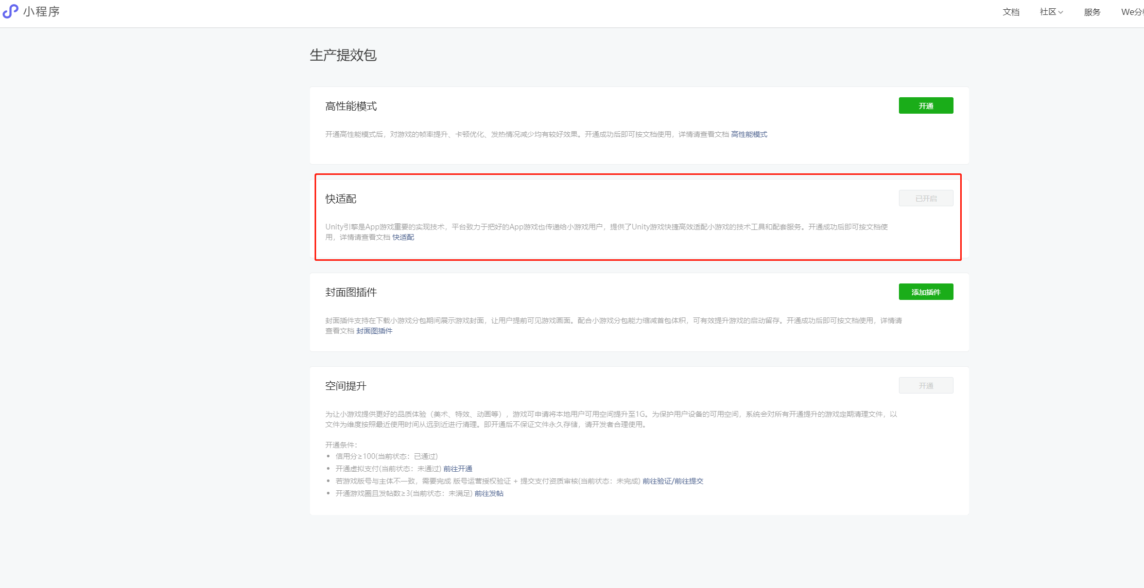Screen dimensions: 1144x588
Task: Open the 文档 menu item
Action: click(1011, 12)
